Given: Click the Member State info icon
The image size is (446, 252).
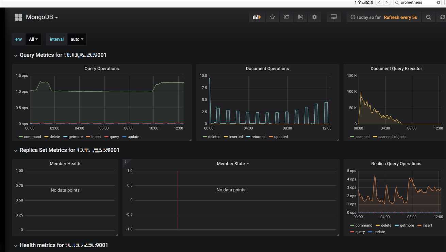Looking at the screenshot, I should tap(125, 162).
